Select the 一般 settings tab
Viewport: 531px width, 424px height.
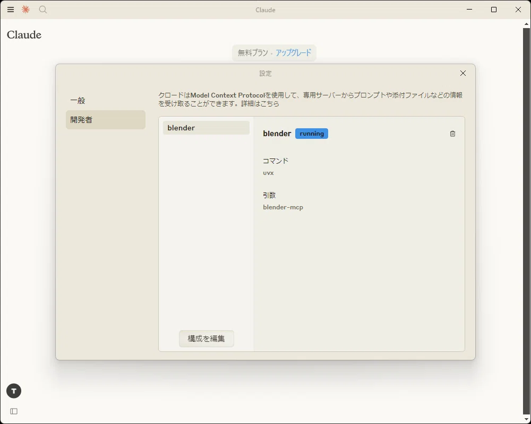pos(106,100)
